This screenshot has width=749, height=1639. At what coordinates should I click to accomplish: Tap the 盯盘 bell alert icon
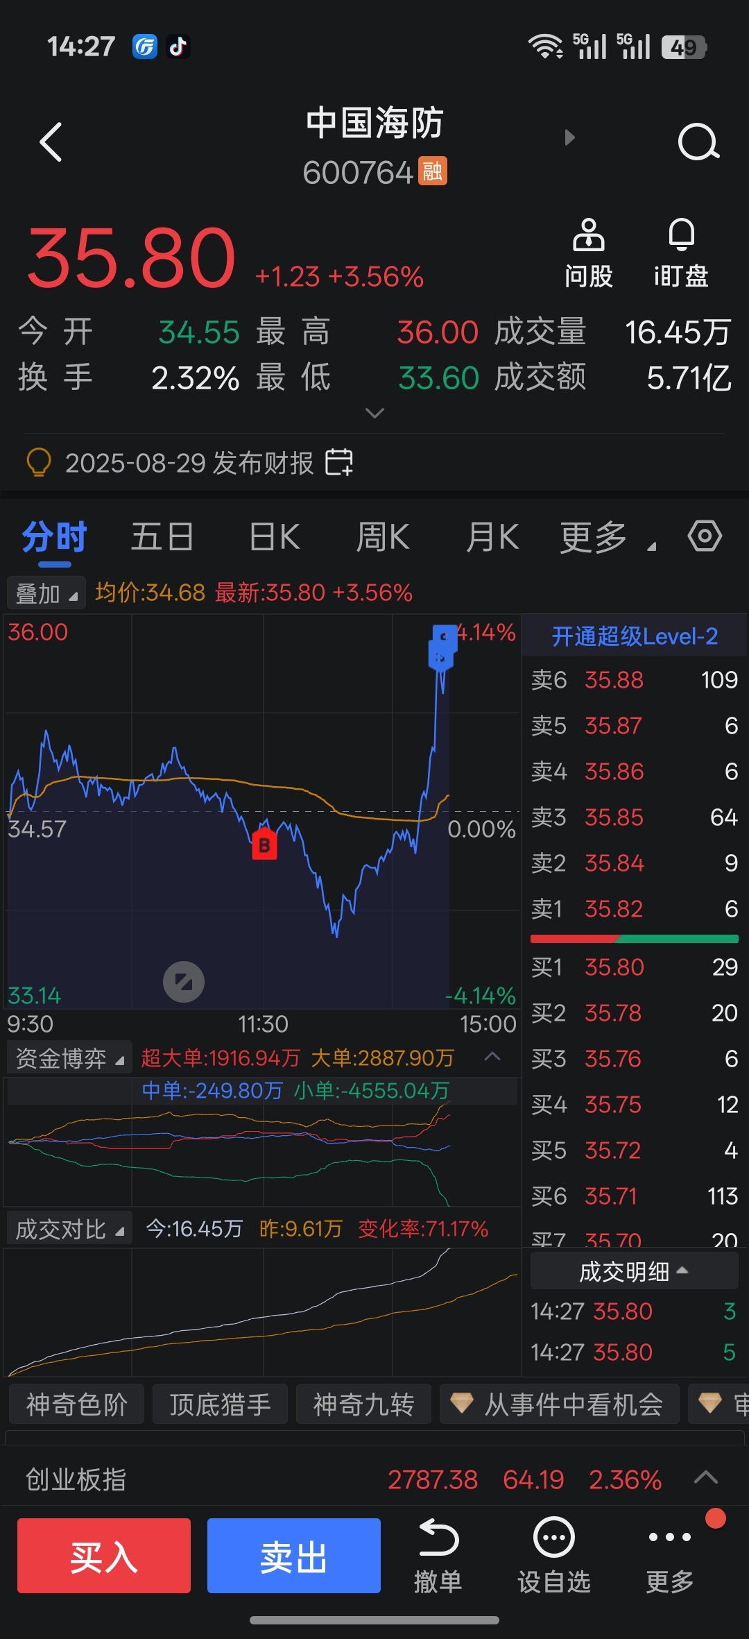pyautogui.click(x=681, y=235)
